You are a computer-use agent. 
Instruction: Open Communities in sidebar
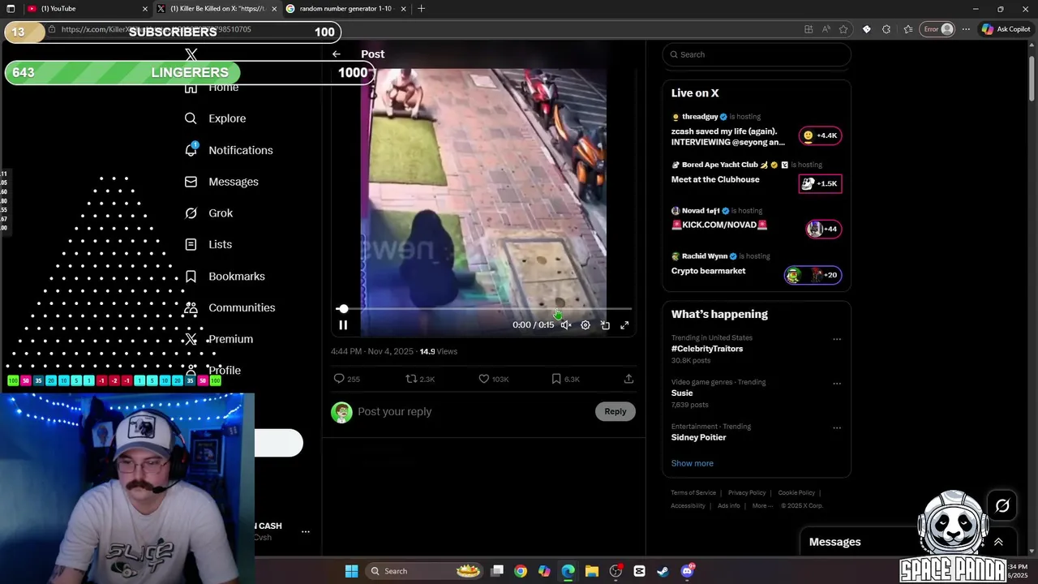[229, 307]
